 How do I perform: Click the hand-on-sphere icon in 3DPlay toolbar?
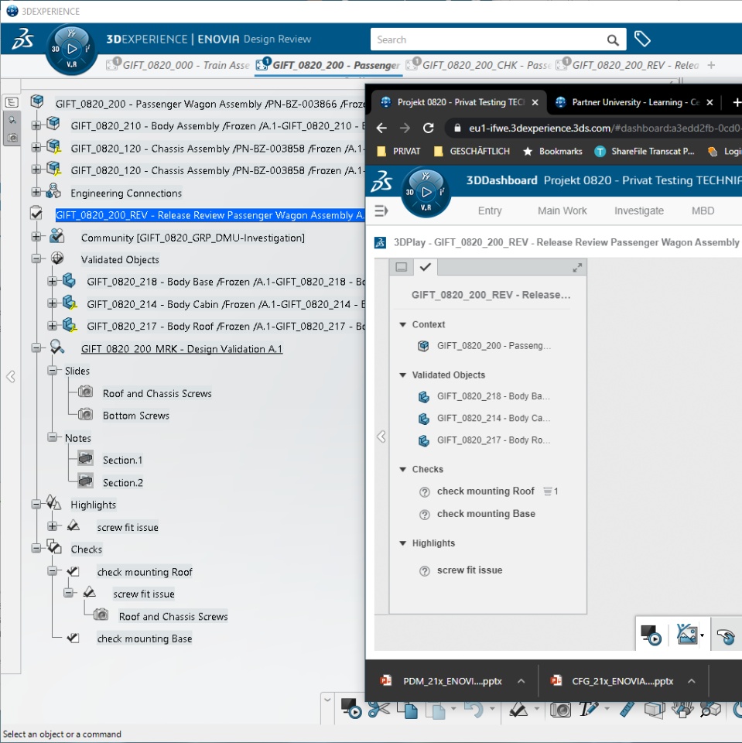[x=726, y=636]
